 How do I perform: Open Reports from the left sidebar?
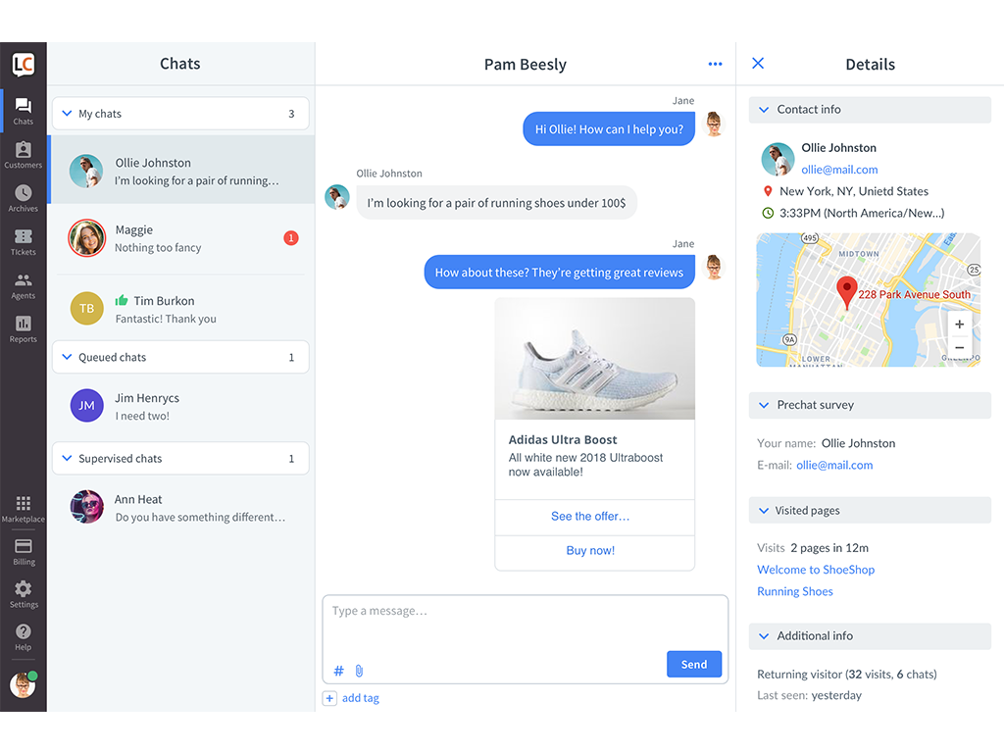point(23,327)
